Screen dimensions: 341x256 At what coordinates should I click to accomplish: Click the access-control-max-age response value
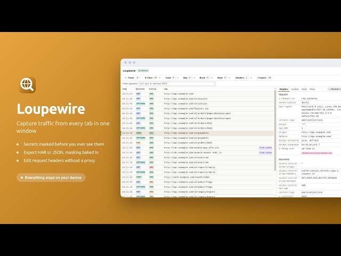pos(303,185)
